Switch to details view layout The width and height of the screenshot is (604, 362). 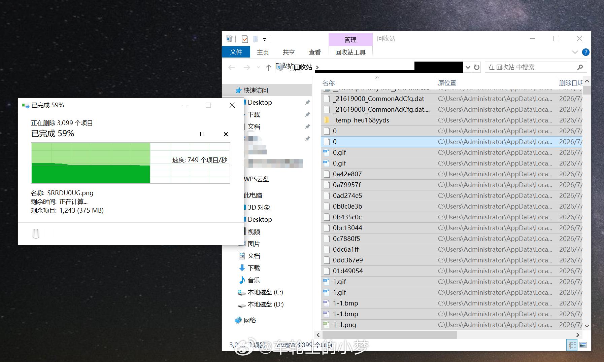click(572, 345)
